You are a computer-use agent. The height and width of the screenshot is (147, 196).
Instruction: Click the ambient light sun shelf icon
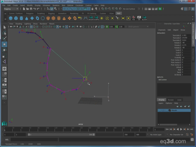click(x=102, y=18)
